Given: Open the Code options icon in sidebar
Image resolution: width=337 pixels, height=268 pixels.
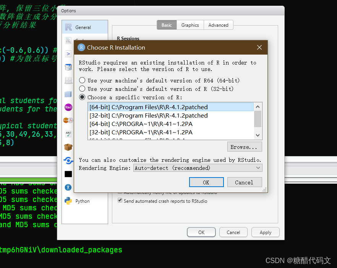Looking at the screenshot, I should point(68,40).
